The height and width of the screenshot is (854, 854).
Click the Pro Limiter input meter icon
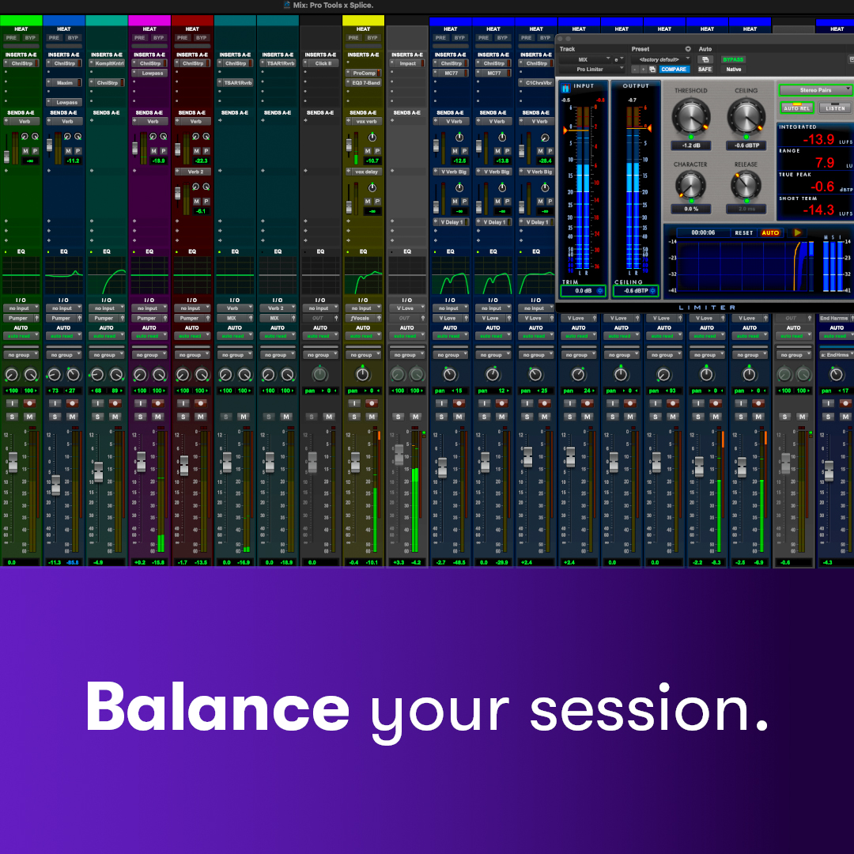tap(565, 88)
